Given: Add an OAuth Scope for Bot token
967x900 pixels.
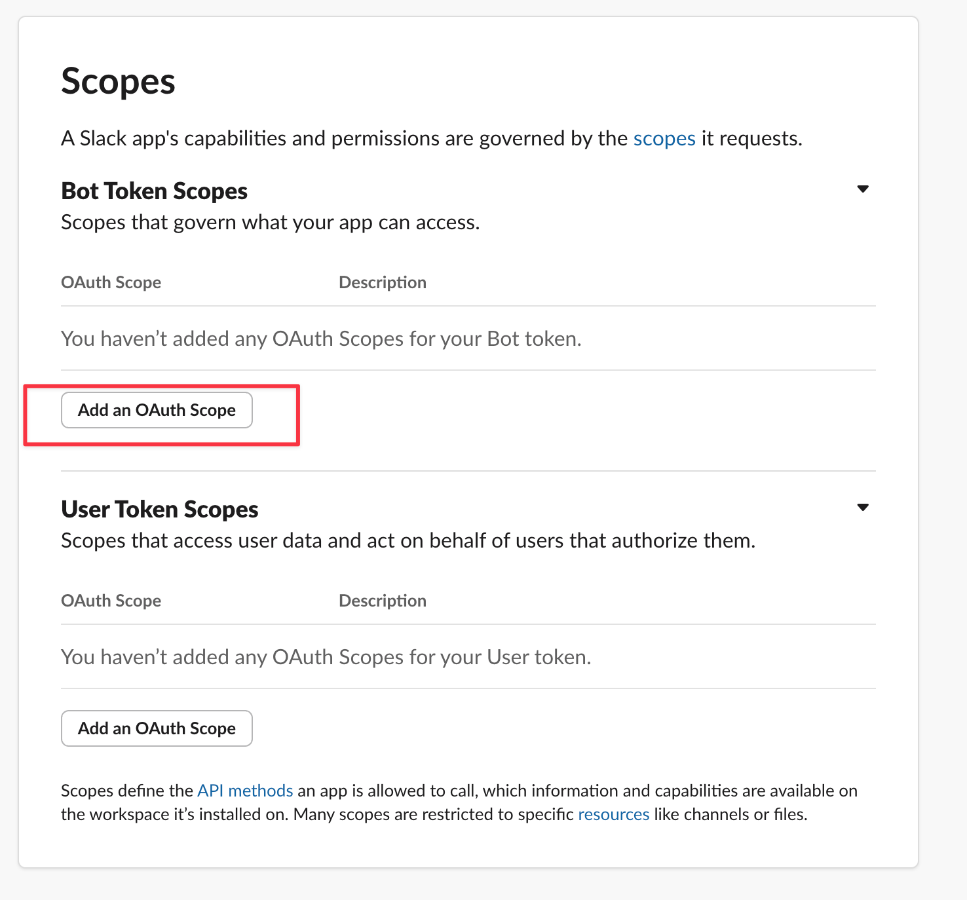Looking at the screenshot, I should point(157,410).
